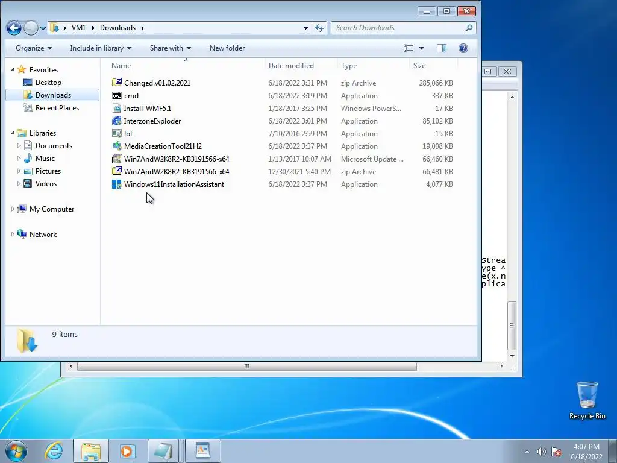
Task: Select the InterzoneExploder application icon
Action: click(117, 121)
